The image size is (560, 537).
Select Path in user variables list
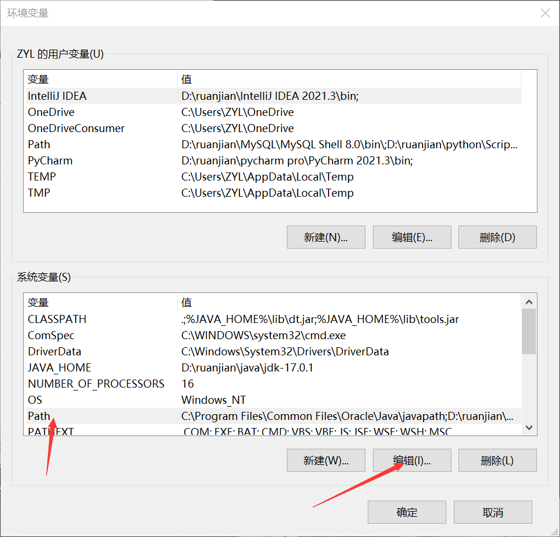[39, 145]
